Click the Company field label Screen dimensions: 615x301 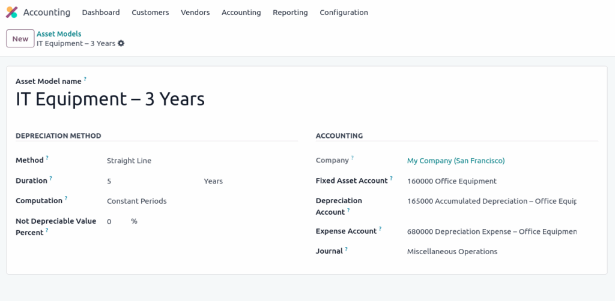tap(332, 161)
